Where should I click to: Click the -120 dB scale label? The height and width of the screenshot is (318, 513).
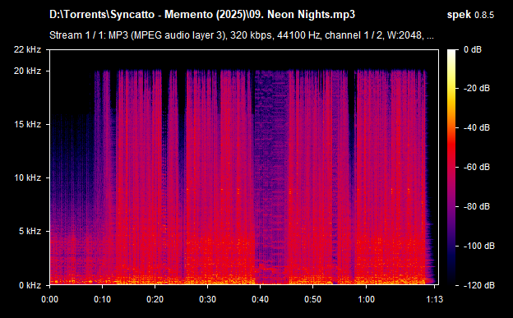click(479, 285)
